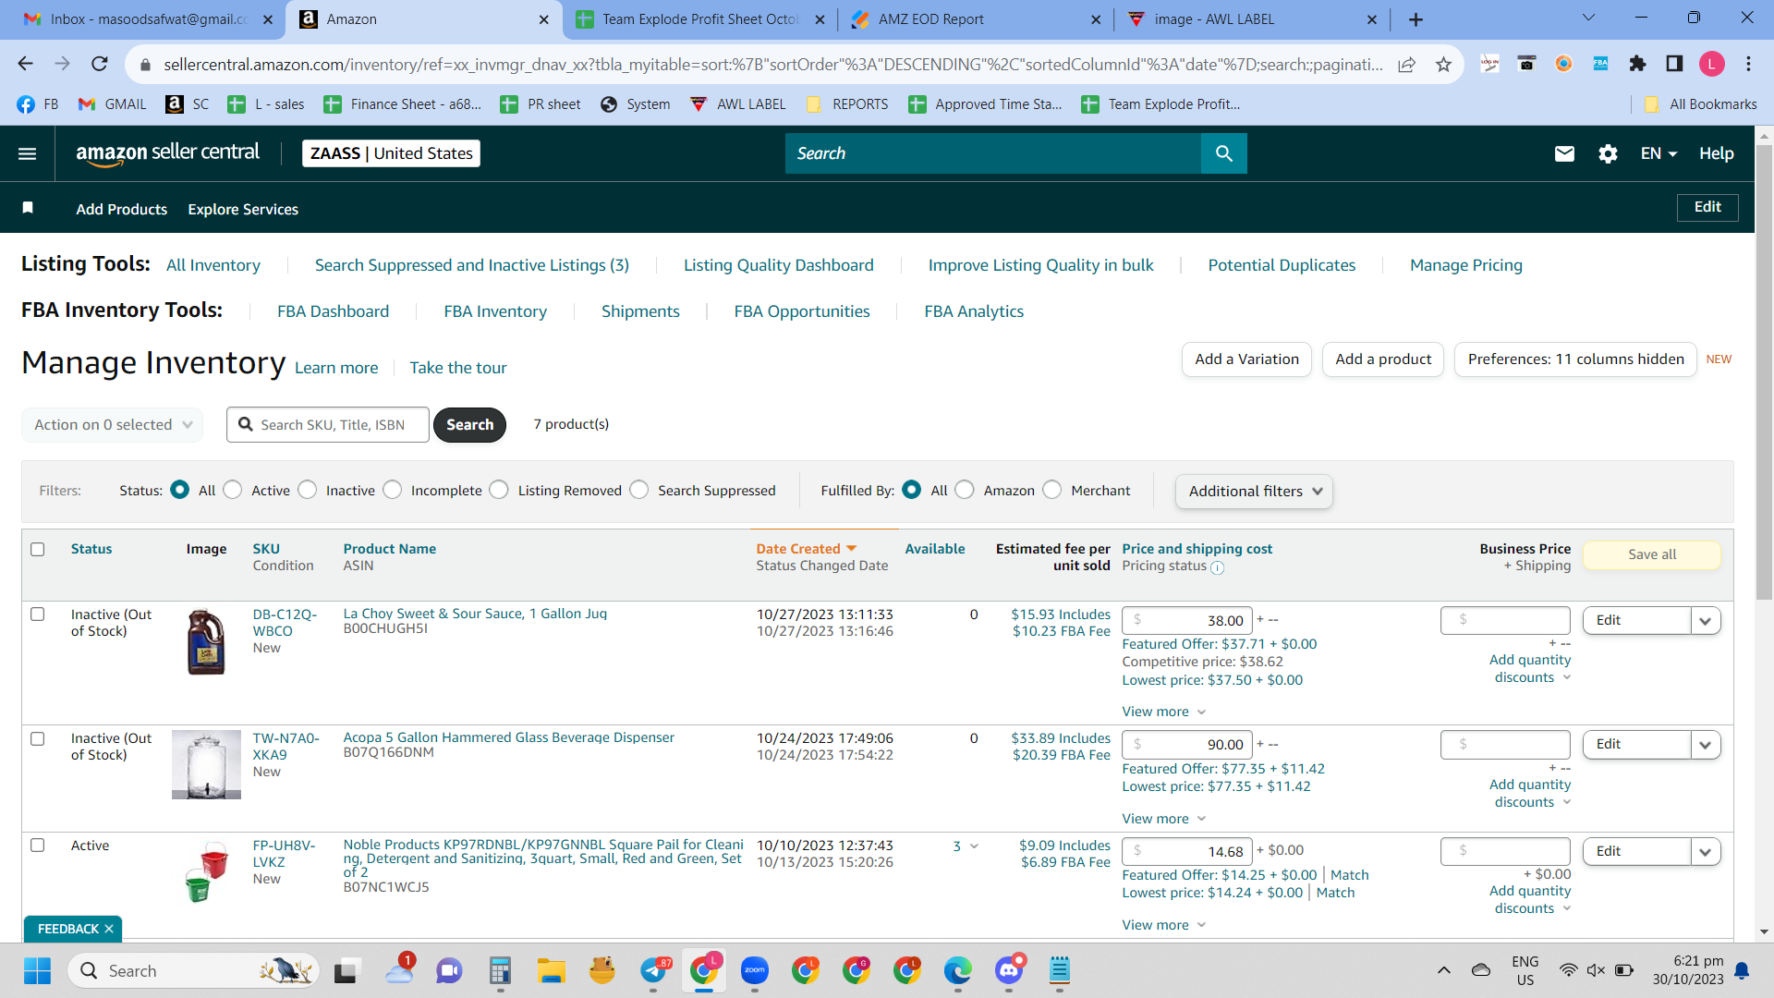
Task: Click the Amazon Seller Central logo
Action: 167,153
